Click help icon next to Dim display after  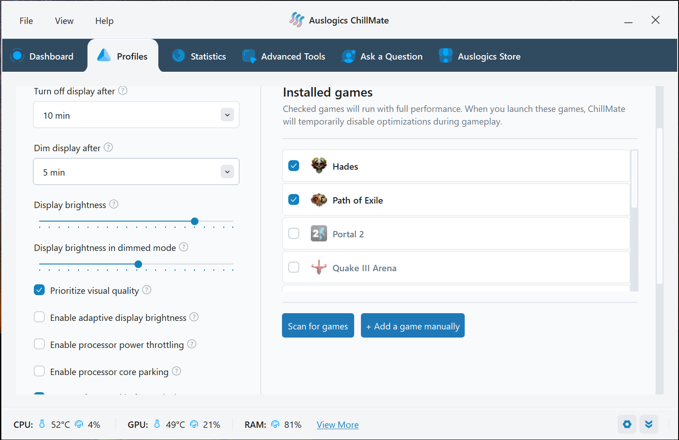click(x=108, y=148)
